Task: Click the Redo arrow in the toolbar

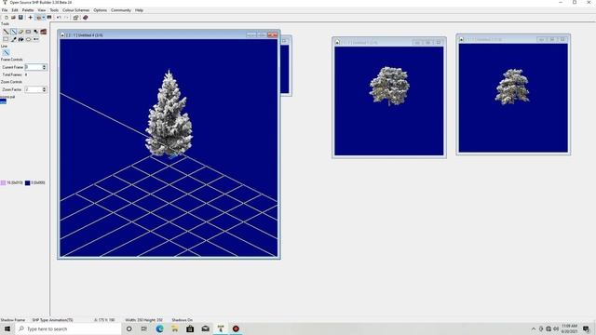Action: click(x=66, y=18)
